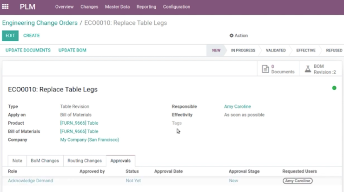Click the BOM Revision flask icon
This screenshot has width=344, height=192.
click(308, 69)
